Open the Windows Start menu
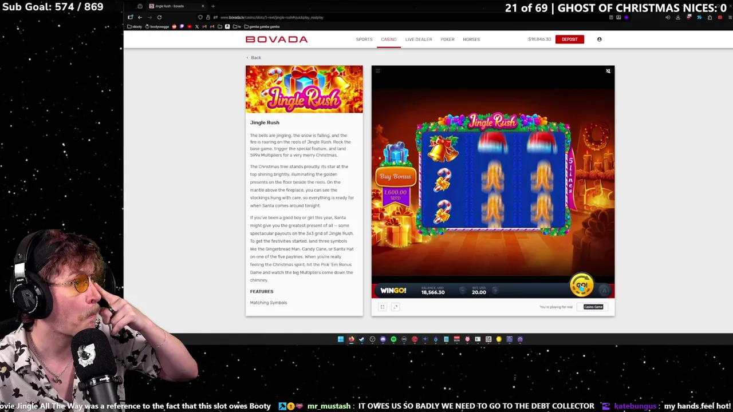The height and width of the screenshot is (412, 733). tap(341, 339)
